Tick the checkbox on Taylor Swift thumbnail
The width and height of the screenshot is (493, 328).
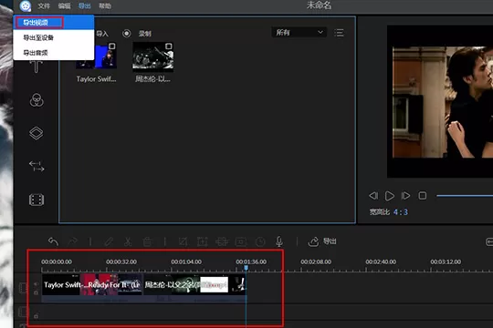tap(112, 46)
